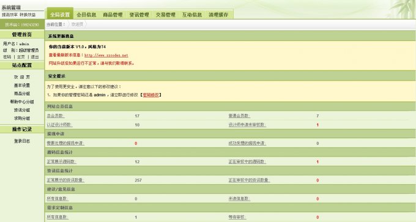This screenshot has height=222, width=416.
Task: Click the 欢迎页 breadcrumb item
Action: tap(77, 24)
